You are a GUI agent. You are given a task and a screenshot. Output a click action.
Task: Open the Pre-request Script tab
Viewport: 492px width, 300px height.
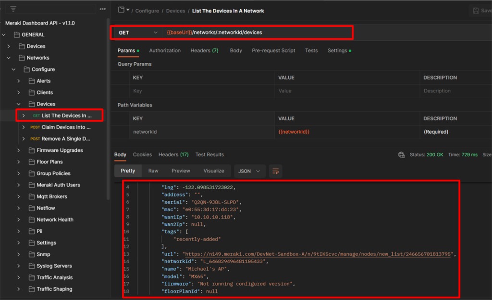pyautogui.click(x=273, y=50)
